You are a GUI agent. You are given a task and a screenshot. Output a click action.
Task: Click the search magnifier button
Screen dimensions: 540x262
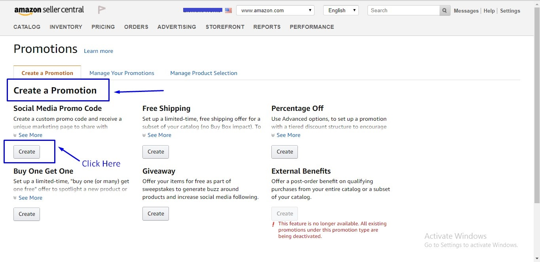[x=445, y=11]
